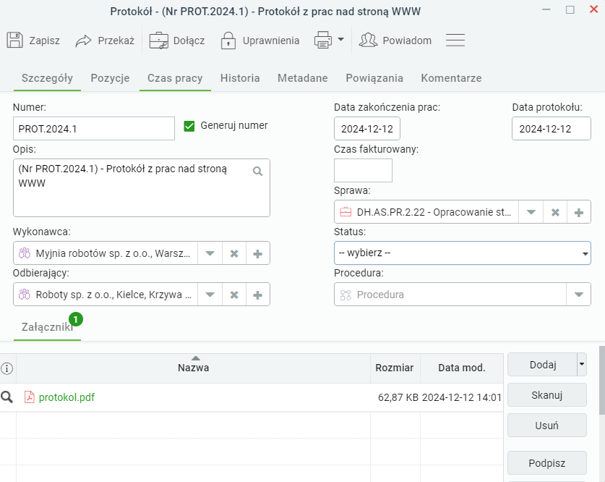
Task: Go to the Metadane tab
Action: [302, 78]
